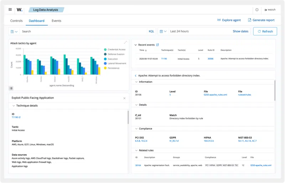Sort events by the Time column arrow
This screenshot has height=183, width=285.
point(146,50)
